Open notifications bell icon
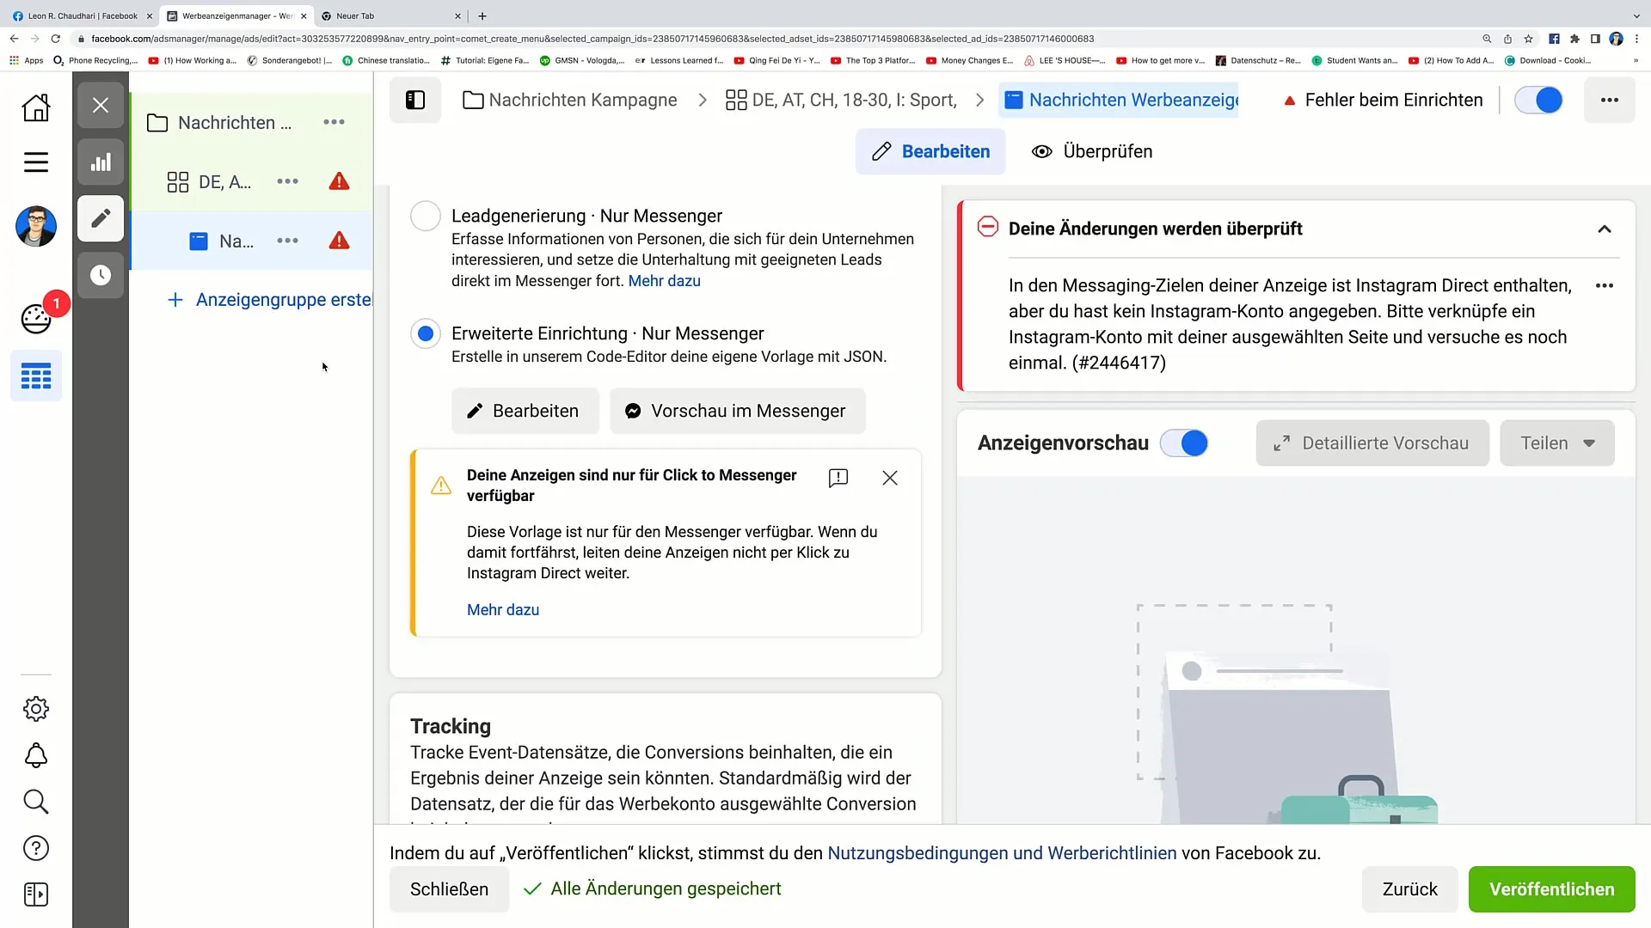 [36, 755]
